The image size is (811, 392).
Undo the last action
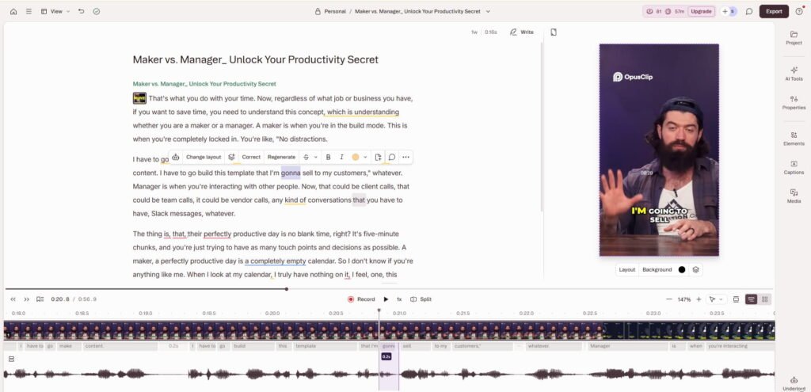click(x=82, y=11)
